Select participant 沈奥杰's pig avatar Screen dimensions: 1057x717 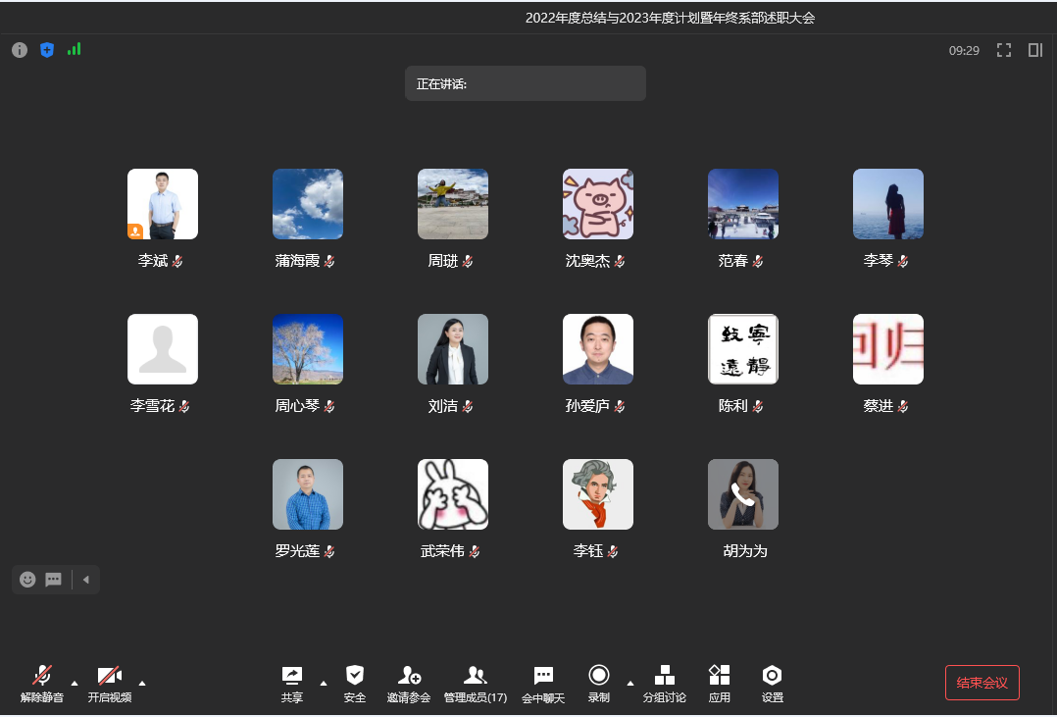pos(598,204)
